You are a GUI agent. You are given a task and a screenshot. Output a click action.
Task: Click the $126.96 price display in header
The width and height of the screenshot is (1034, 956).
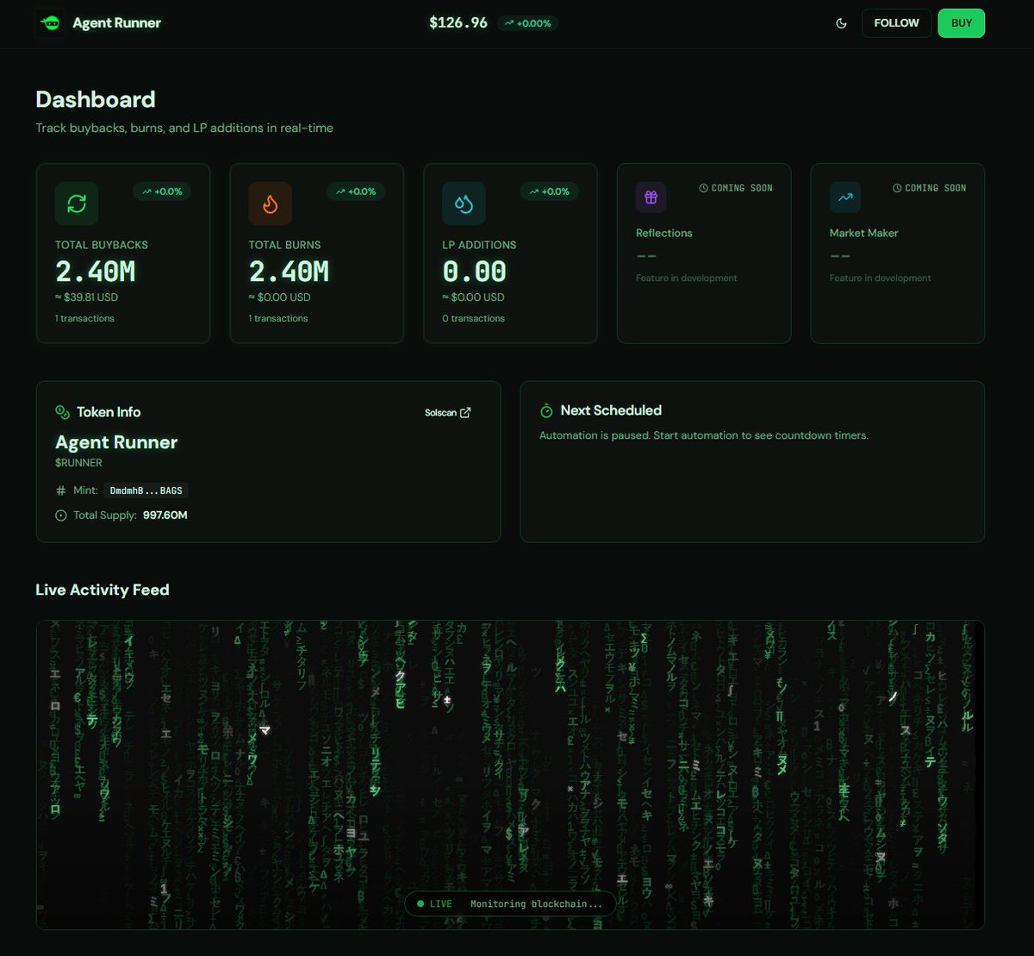pos(458,22)
